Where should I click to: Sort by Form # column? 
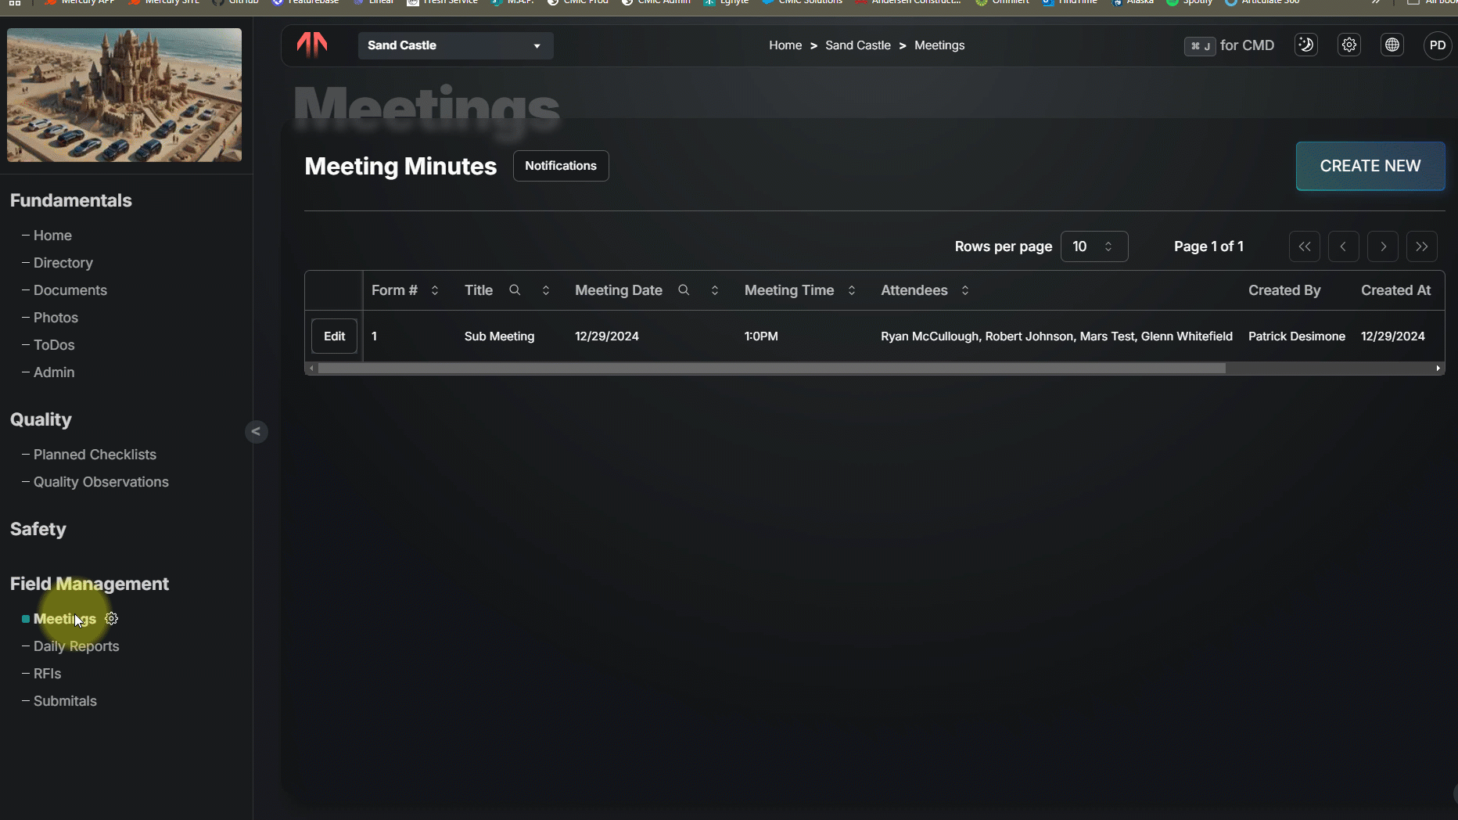[435, 290]
